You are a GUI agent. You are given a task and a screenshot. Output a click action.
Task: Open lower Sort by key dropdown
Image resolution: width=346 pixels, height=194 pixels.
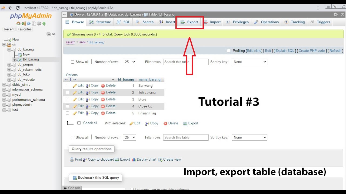pos(249,137)
